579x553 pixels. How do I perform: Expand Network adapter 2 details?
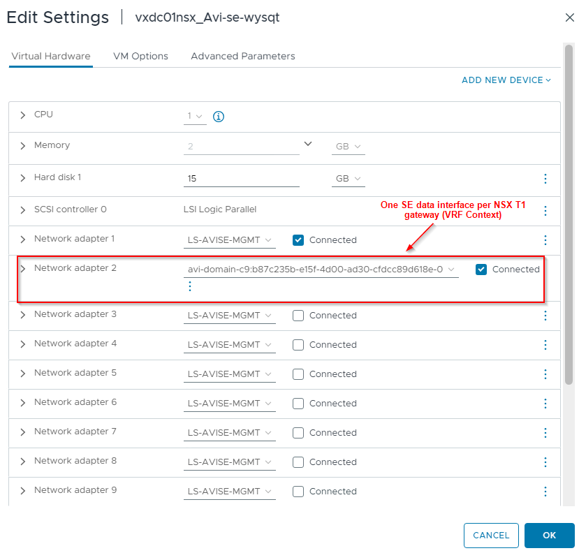(x=23, y=268)
